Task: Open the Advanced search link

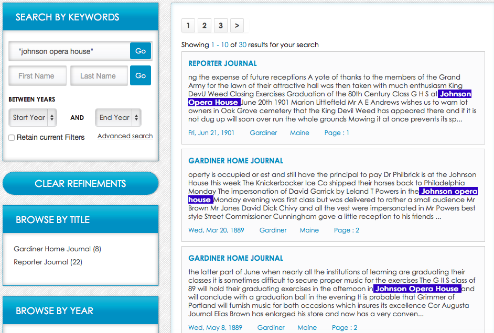Action: (125, 136)
